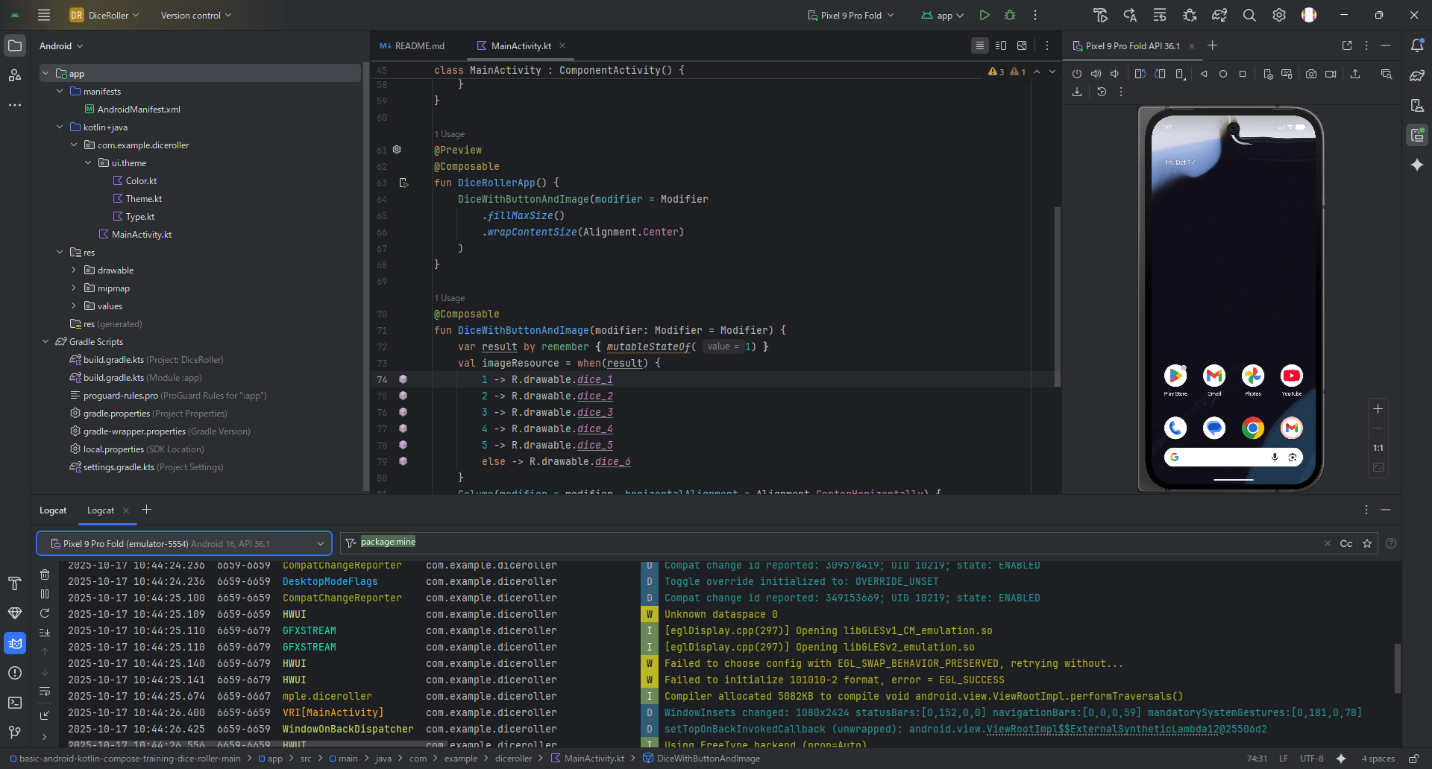Image resolution: width=1432 pixels, height=769 pixels.
Task: Click the Logcat filter input field
Action: (x=820, y=543)
